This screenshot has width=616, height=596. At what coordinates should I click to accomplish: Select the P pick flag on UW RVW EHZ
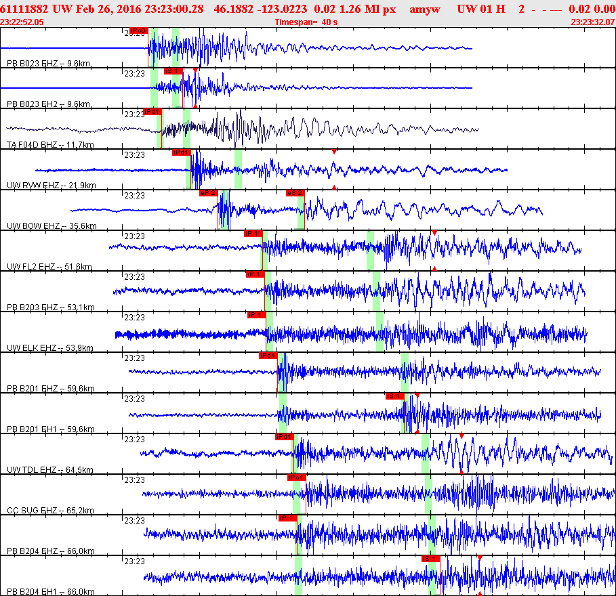(181, 152)
